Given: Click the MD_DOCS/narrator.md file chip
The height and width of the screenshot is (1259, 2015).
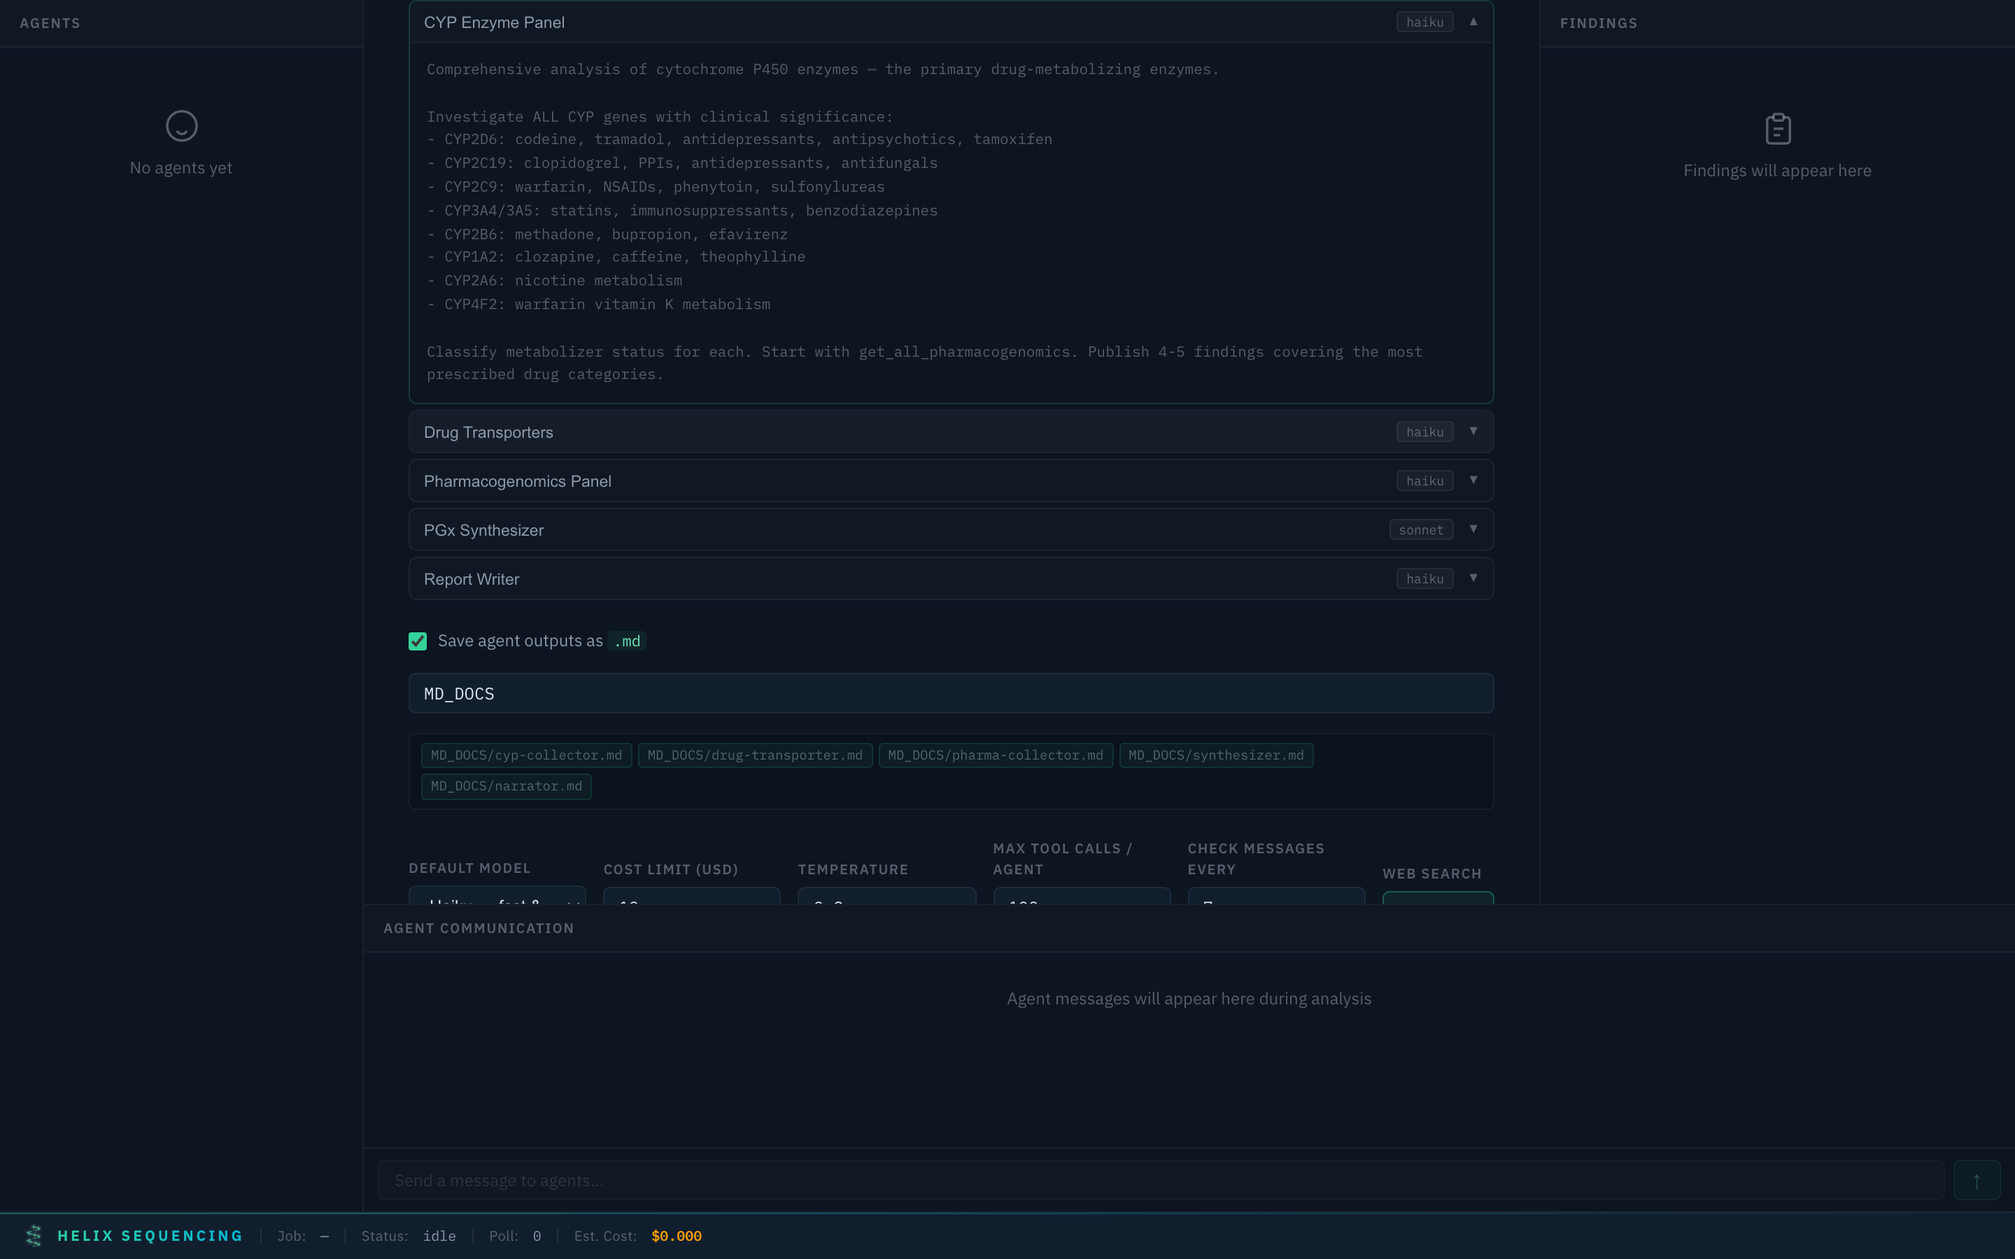Looking at the screenshot, I should pyautogui.click(x=507, y=786).
